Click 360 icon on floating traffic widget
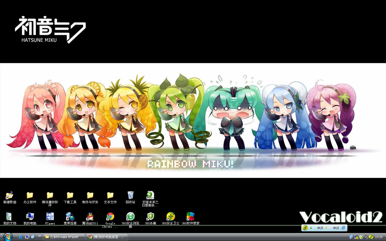The width and height of the screenshot is (386, 241). [x=305, y=228]
